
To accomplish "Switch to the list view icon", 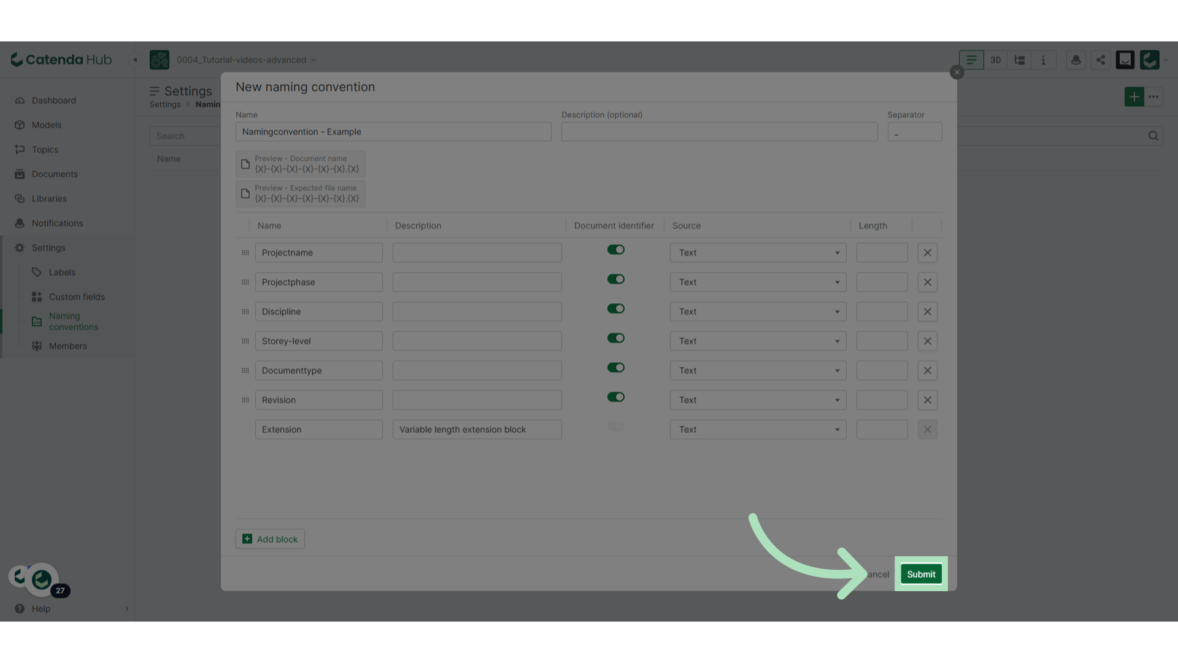I will click(971, 60).
